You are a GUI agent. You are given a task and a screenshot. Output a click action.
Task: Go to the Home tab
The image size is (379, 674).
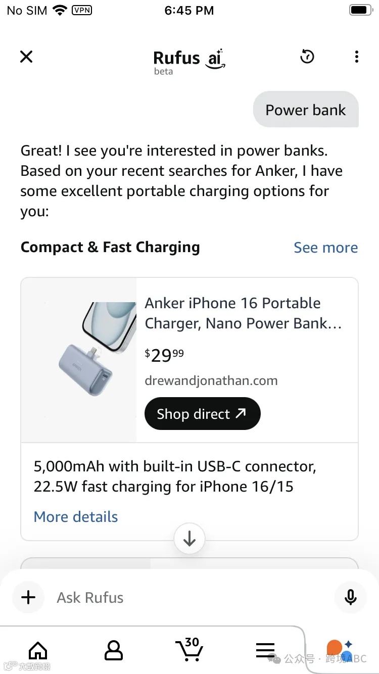(38, 651)
